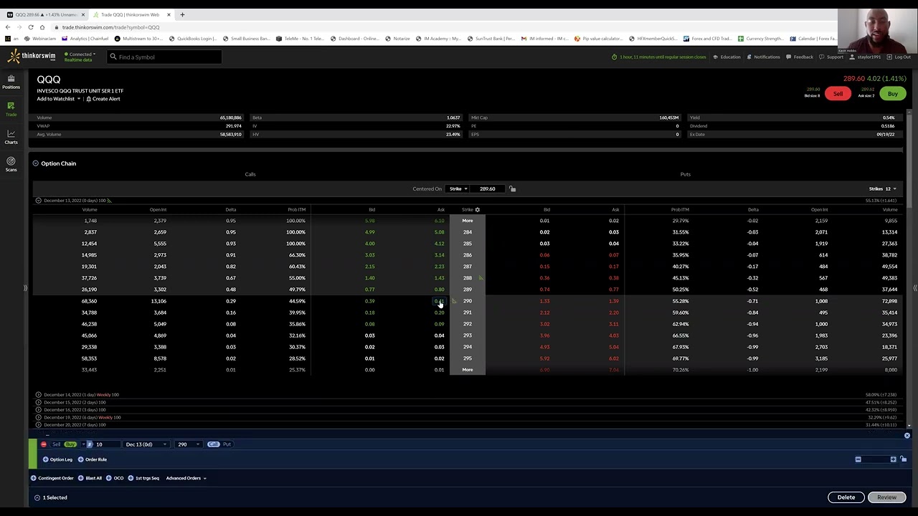Show more strikes below 295
The image size is (918, 516).
(x=468, y=370)
